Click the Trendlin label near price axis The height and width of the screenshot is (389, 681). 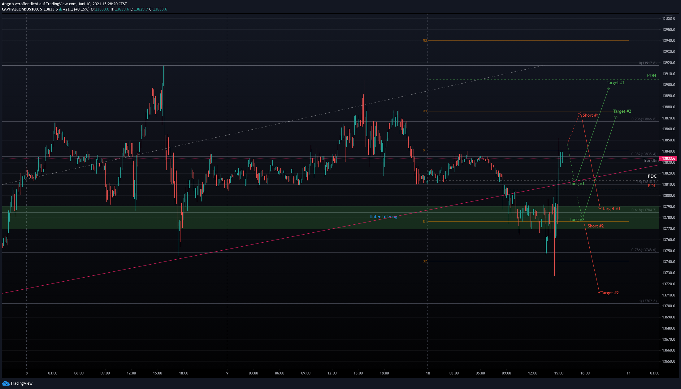(650, 161)
